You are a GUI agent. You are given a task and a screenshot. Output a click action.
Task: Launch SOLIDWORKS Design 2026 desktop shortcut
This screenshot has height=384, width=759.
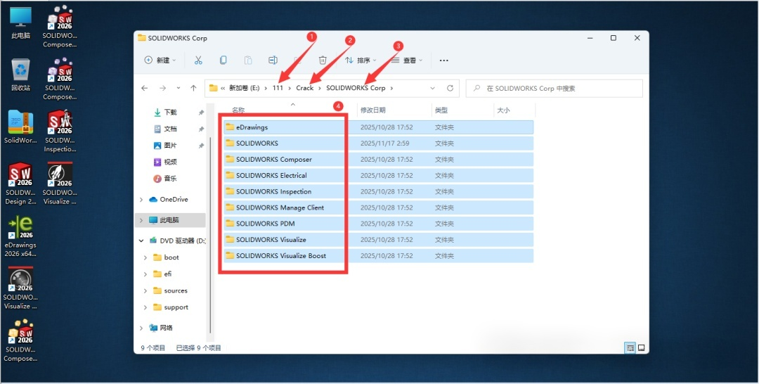pos(20,184)
